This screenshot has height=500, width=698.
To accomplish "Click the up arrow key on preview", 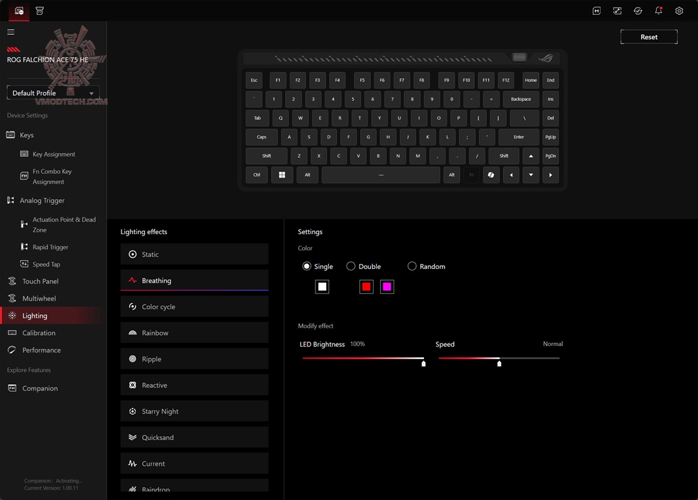I will [531, 156].
